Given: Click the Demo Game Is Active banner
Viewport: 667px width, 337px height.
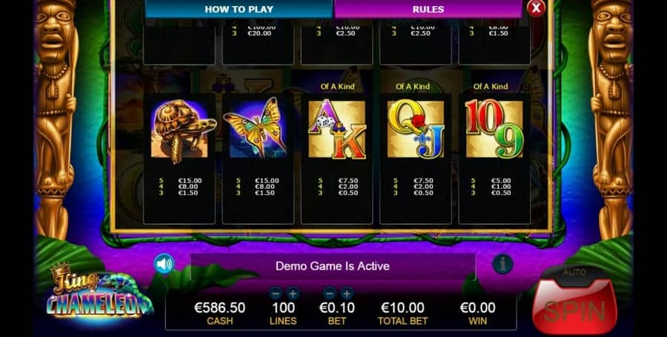Looking at the screenshot, I should tap(333, 266).
